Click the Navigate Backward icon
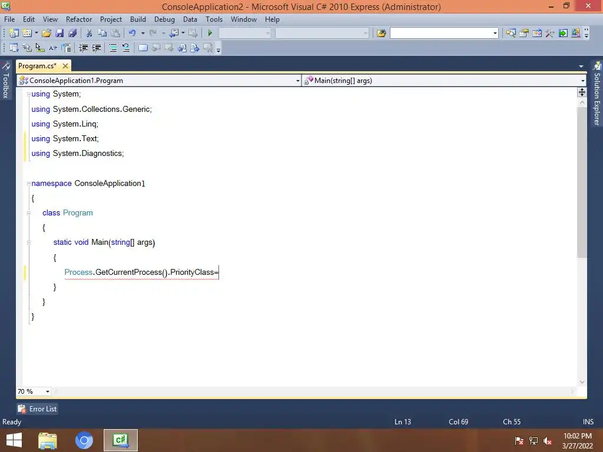603x452 pixels. [x=174, y=33]
